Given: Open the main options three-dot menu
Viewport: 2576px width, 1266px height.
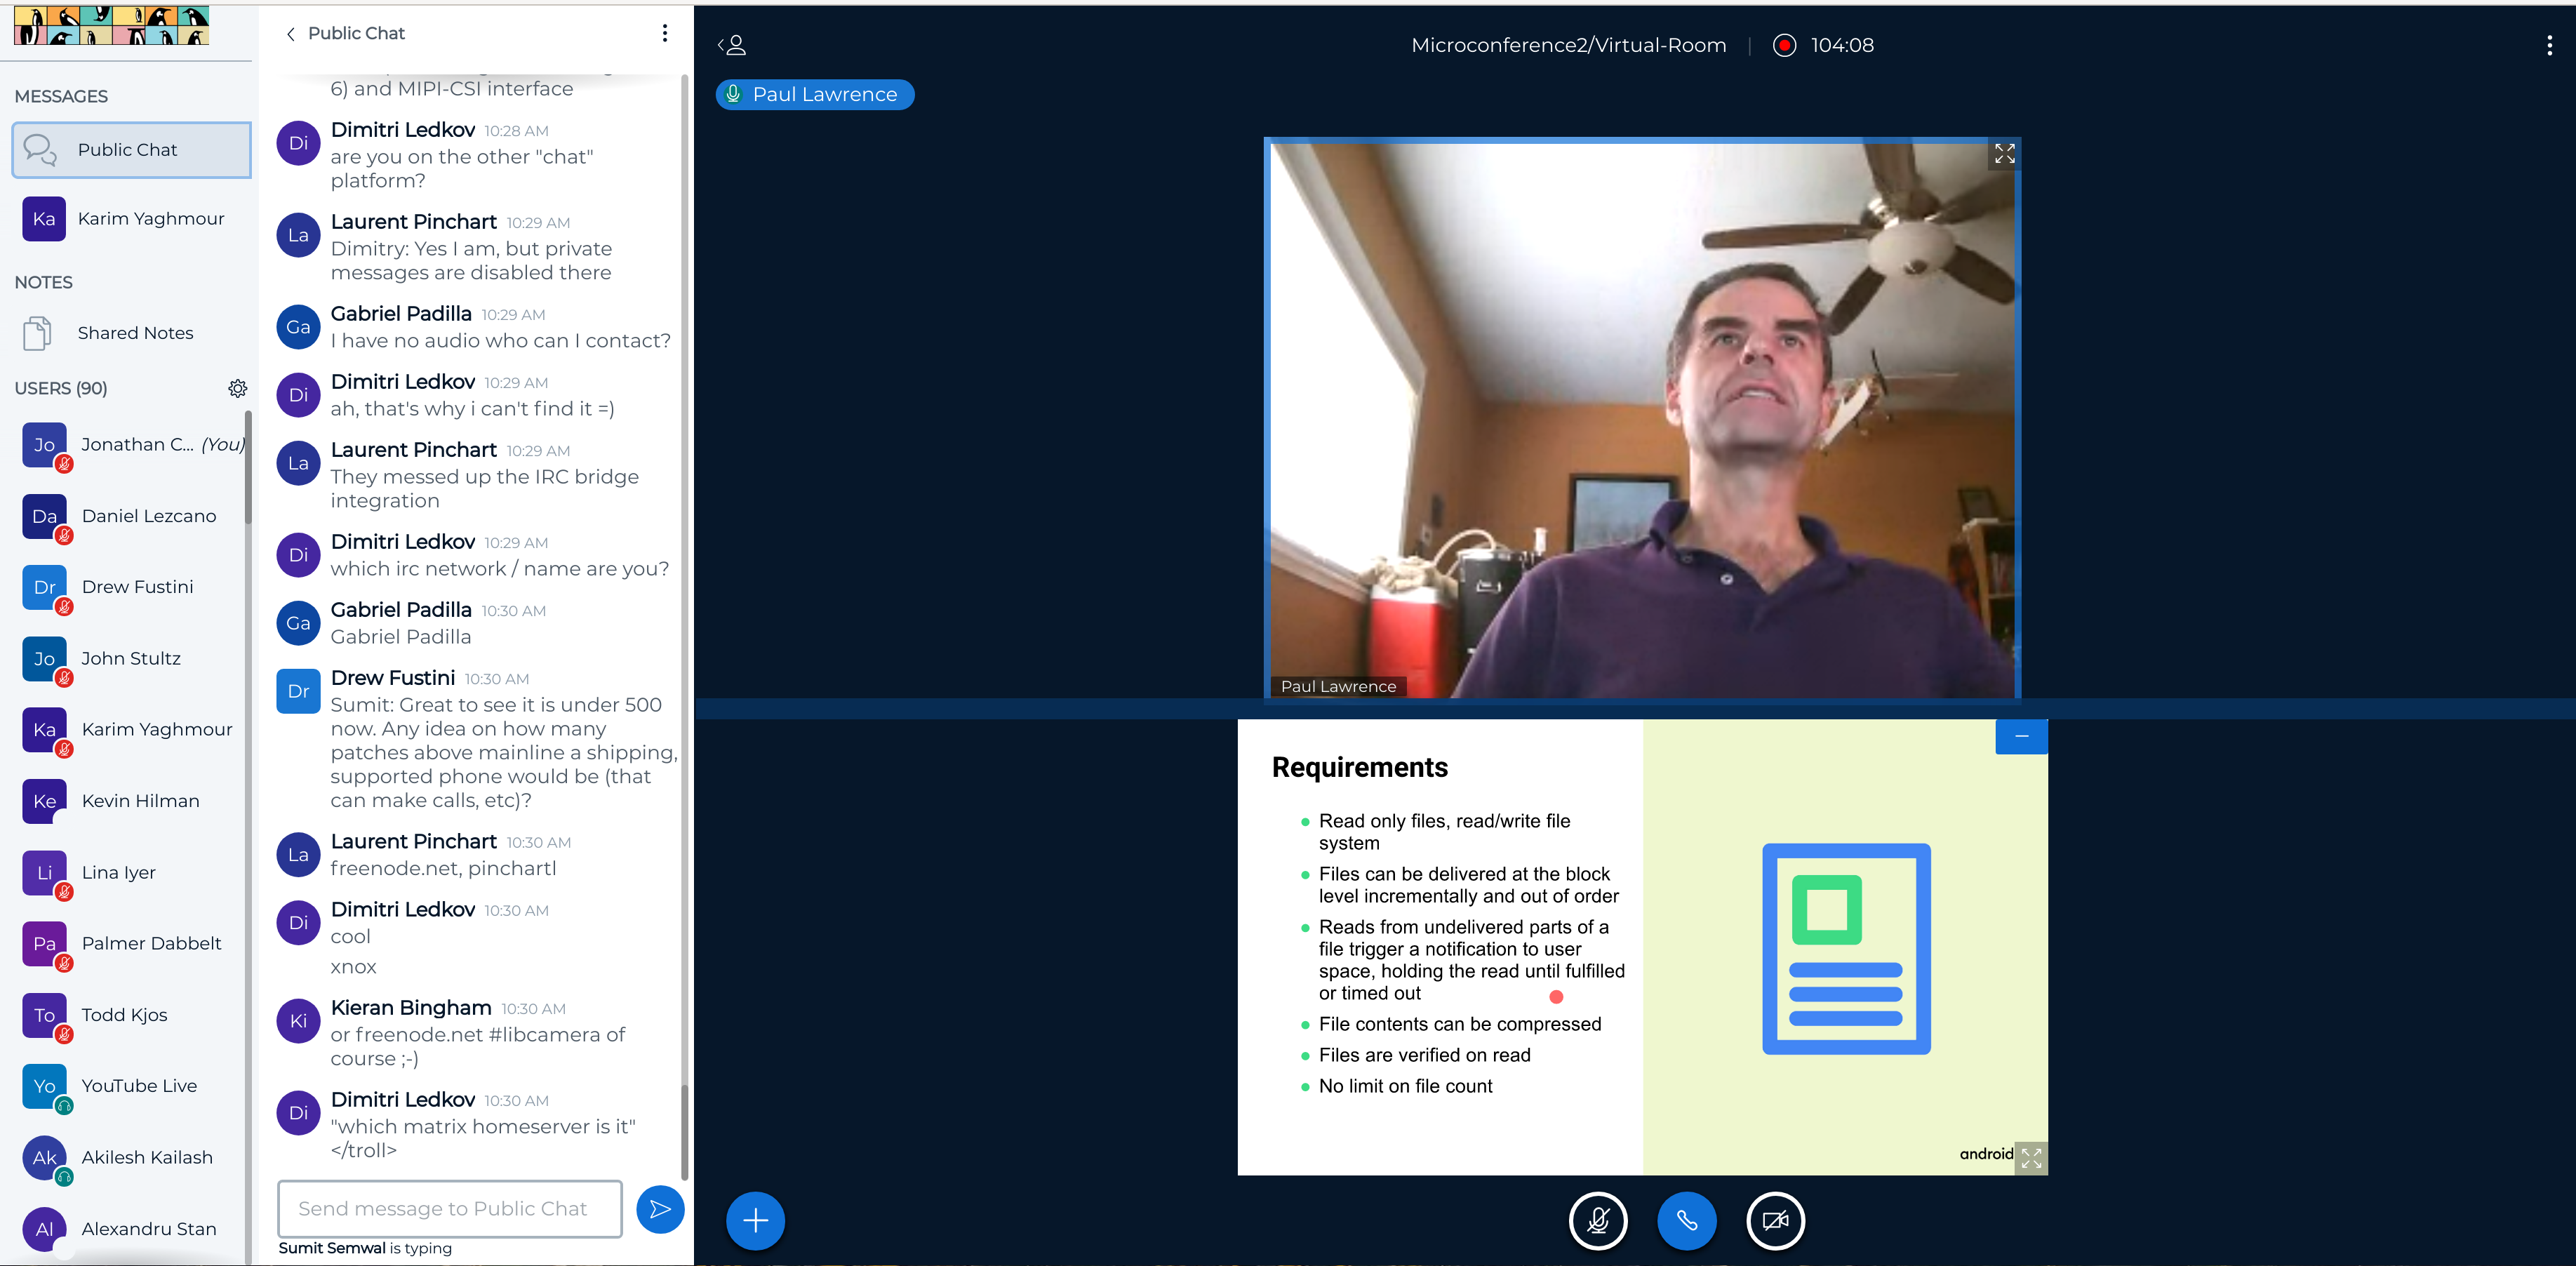Looking at the screenshot, I should tap(2549, 45).
